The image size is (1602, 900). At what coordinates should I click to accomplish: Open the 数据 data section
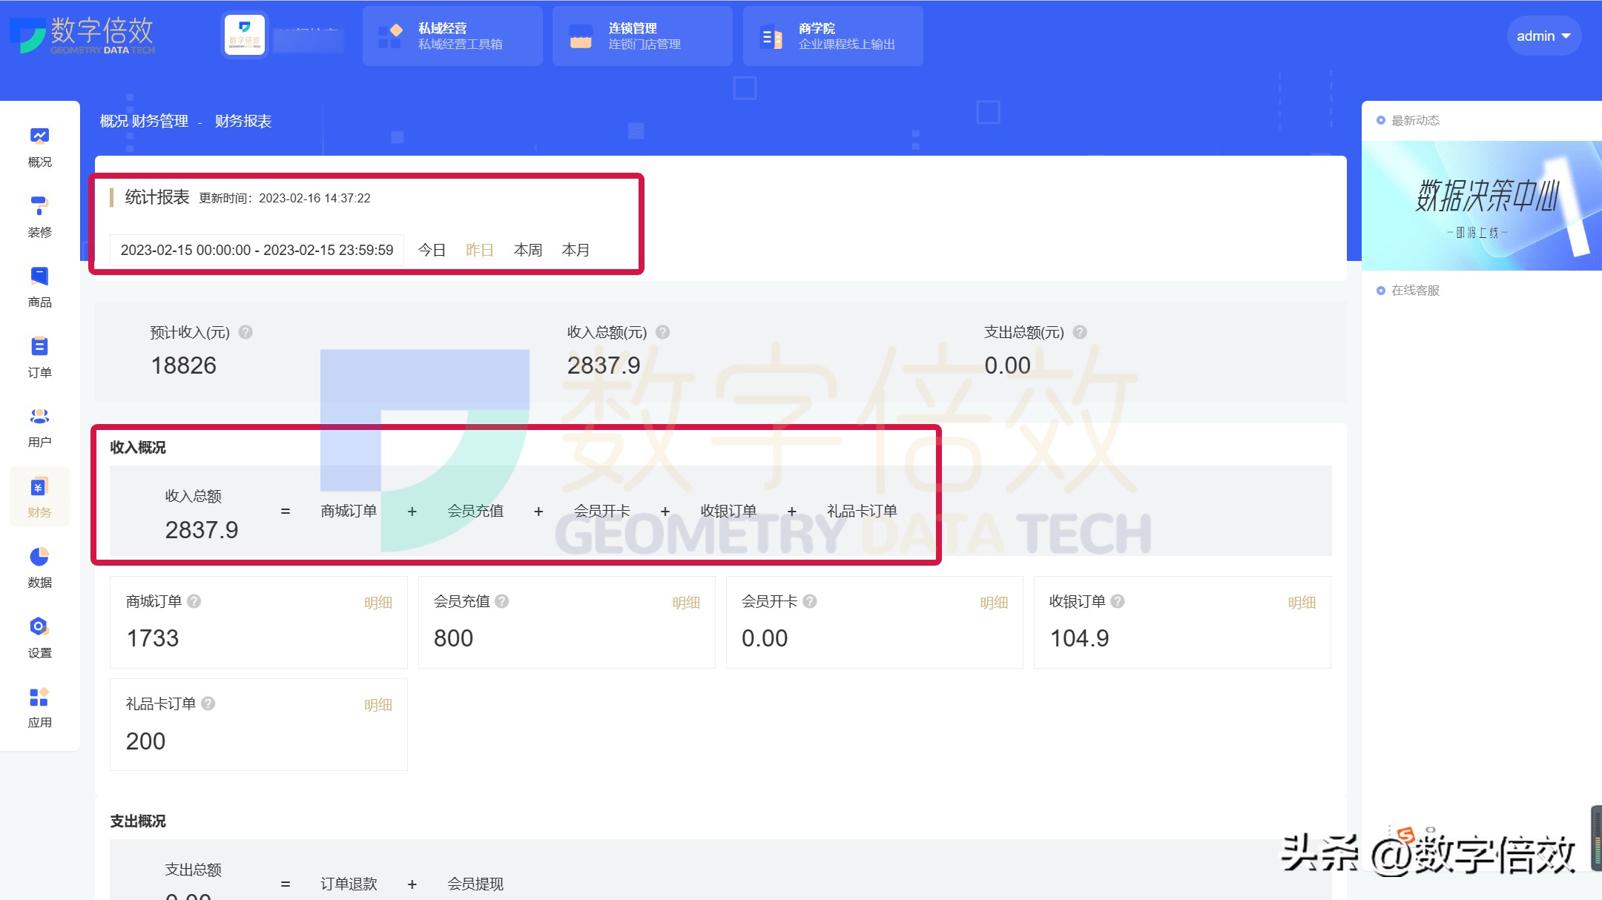tap(39, 567)
